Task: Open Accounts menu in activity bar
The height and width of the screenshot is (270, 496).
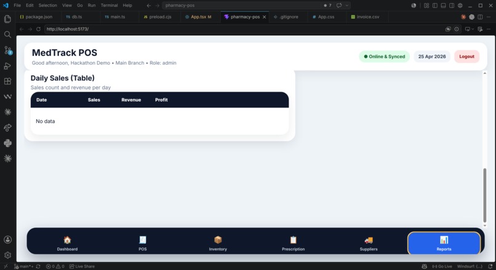Action: click(7, 240)
